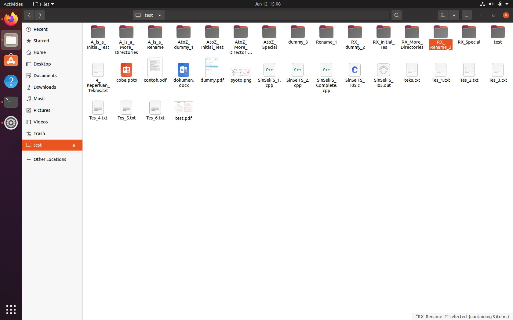Open Other Locations in the sidebar
This screenshot has height=320, width=513.
[x=50, y=159]
